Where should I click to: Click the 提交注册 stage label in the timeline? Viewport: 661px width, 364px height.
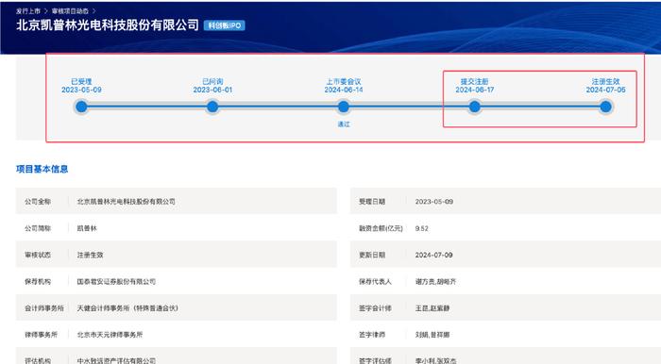point(475,82)
